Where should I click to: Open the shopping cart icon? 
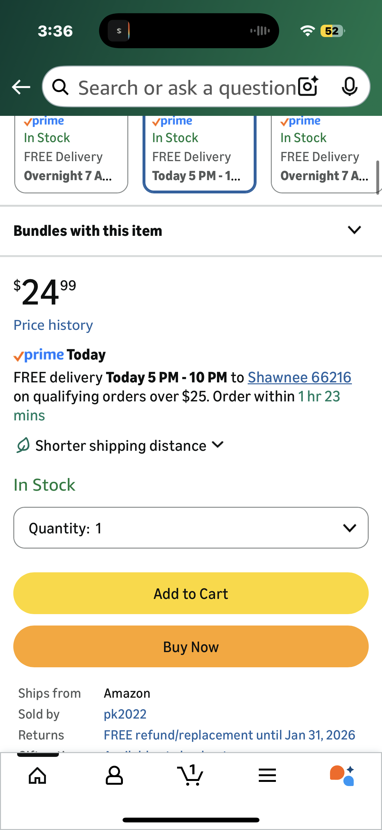point(190,775)
